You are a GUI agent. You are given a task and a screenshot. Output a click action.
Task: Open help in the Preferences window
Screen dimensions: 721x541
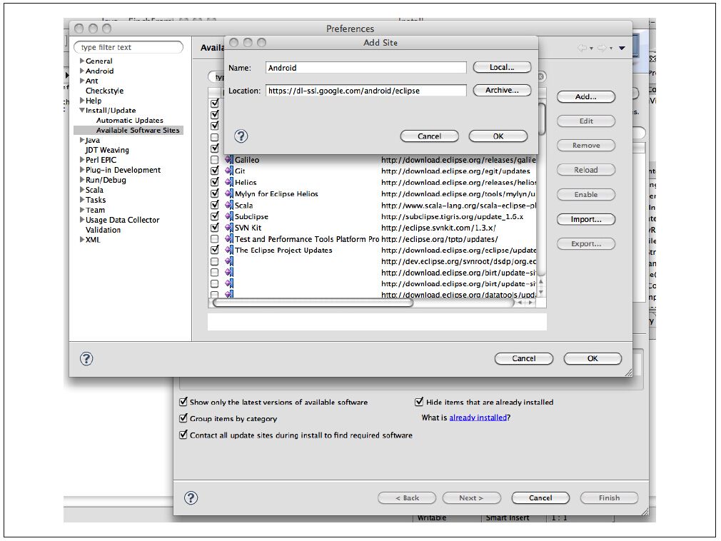(86, 358)
